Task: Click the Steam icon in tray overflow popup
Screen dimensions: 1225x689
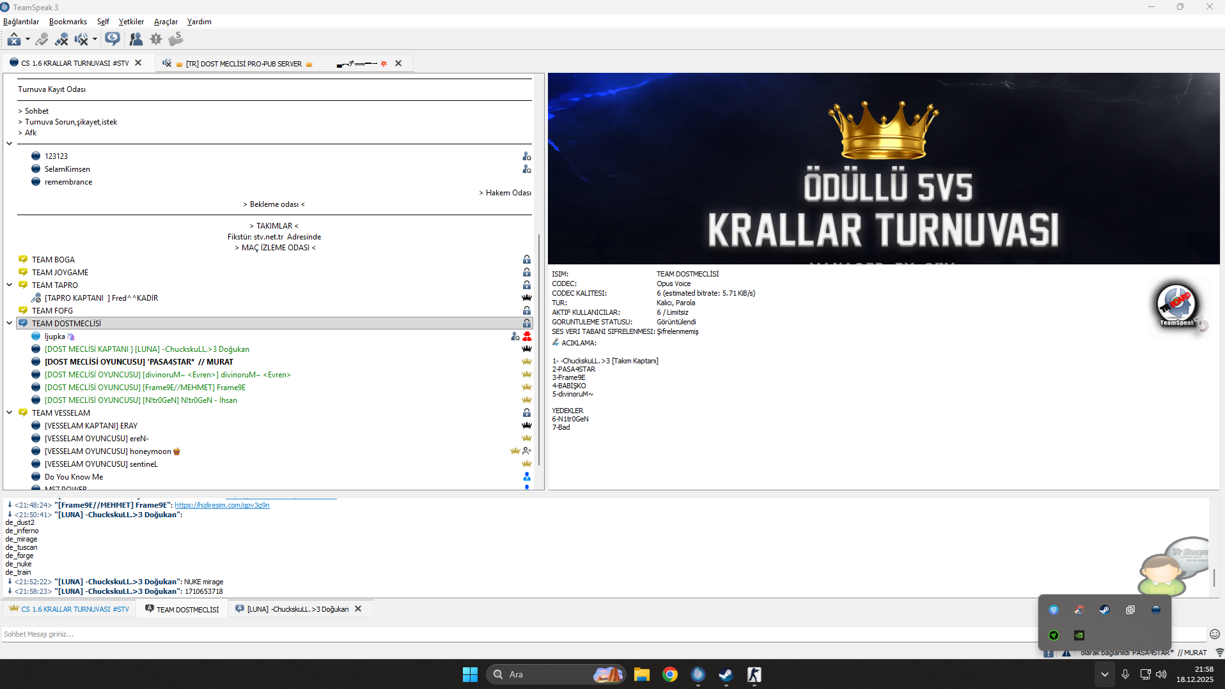Action: [x=1104, y=610]
